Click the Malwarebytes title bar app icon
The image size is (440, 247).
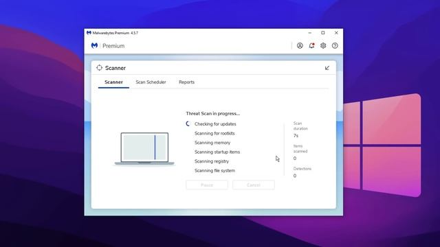pos(89,33)
